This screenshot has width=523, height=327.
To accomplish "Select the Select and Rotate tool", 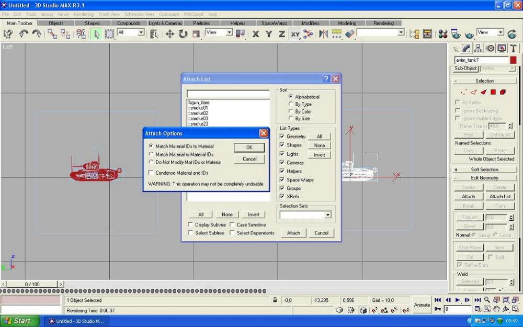I will tap(183, 33).
